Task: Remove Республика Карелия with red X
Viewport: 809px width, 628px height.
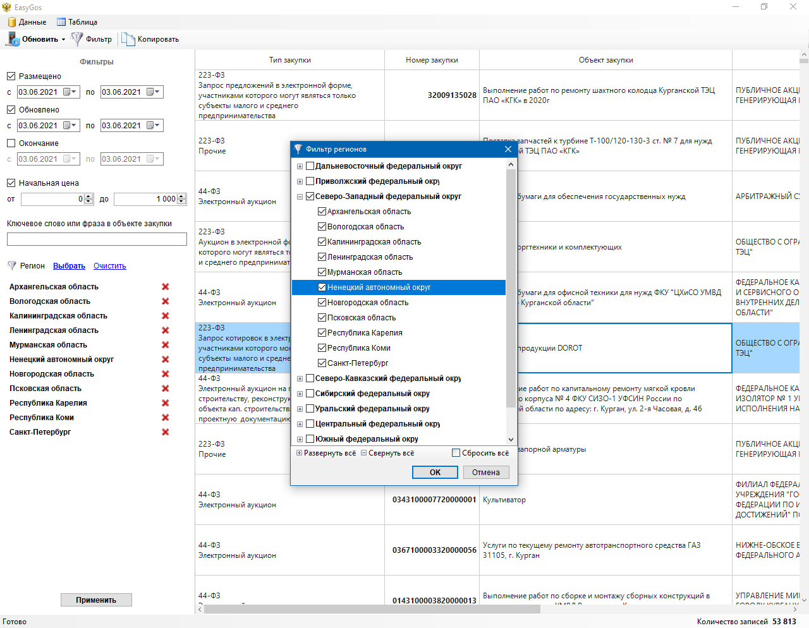Action: 166,403
